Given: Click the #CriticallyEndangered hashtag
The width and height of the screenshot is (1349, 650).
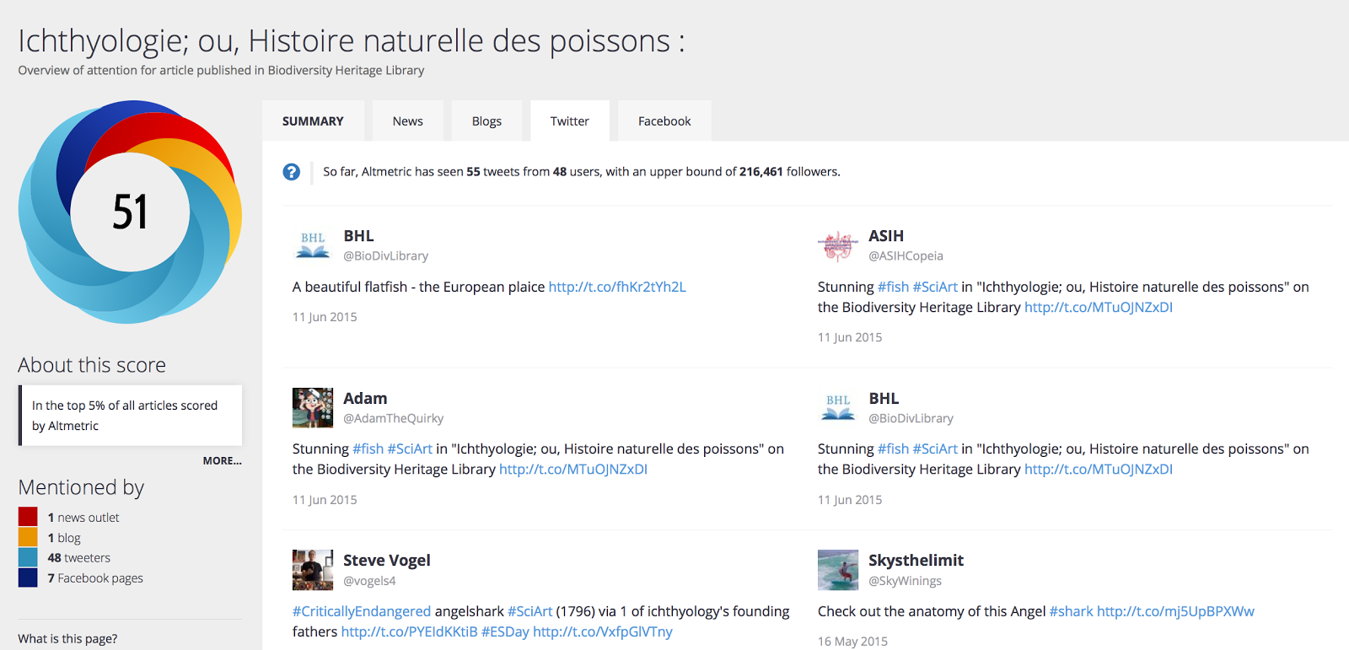Looking at the screenshot, I should click(362, 611).
